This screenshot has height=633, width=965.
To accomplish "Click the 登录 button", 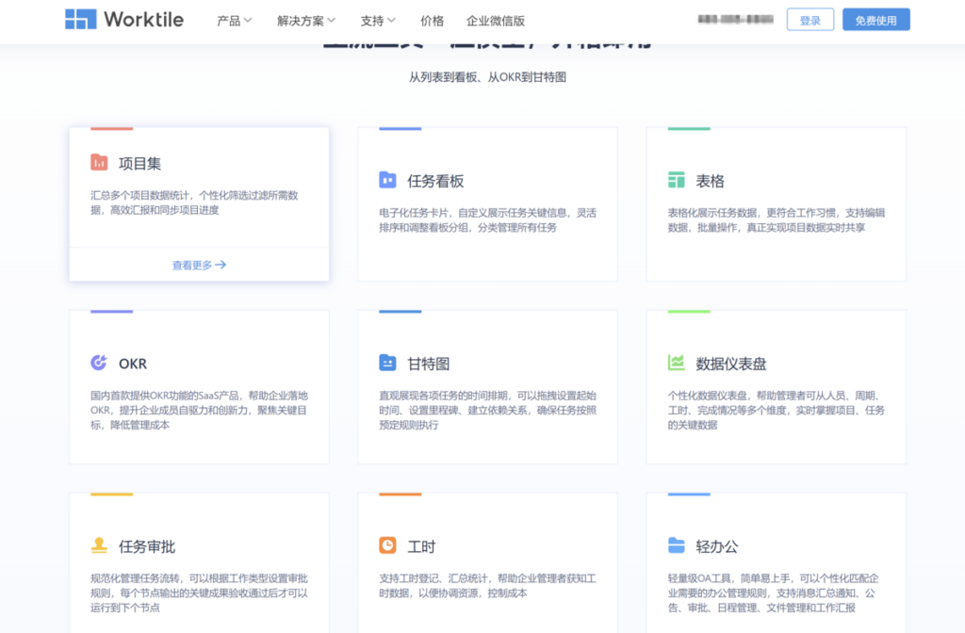I will [x=810, y=19].
